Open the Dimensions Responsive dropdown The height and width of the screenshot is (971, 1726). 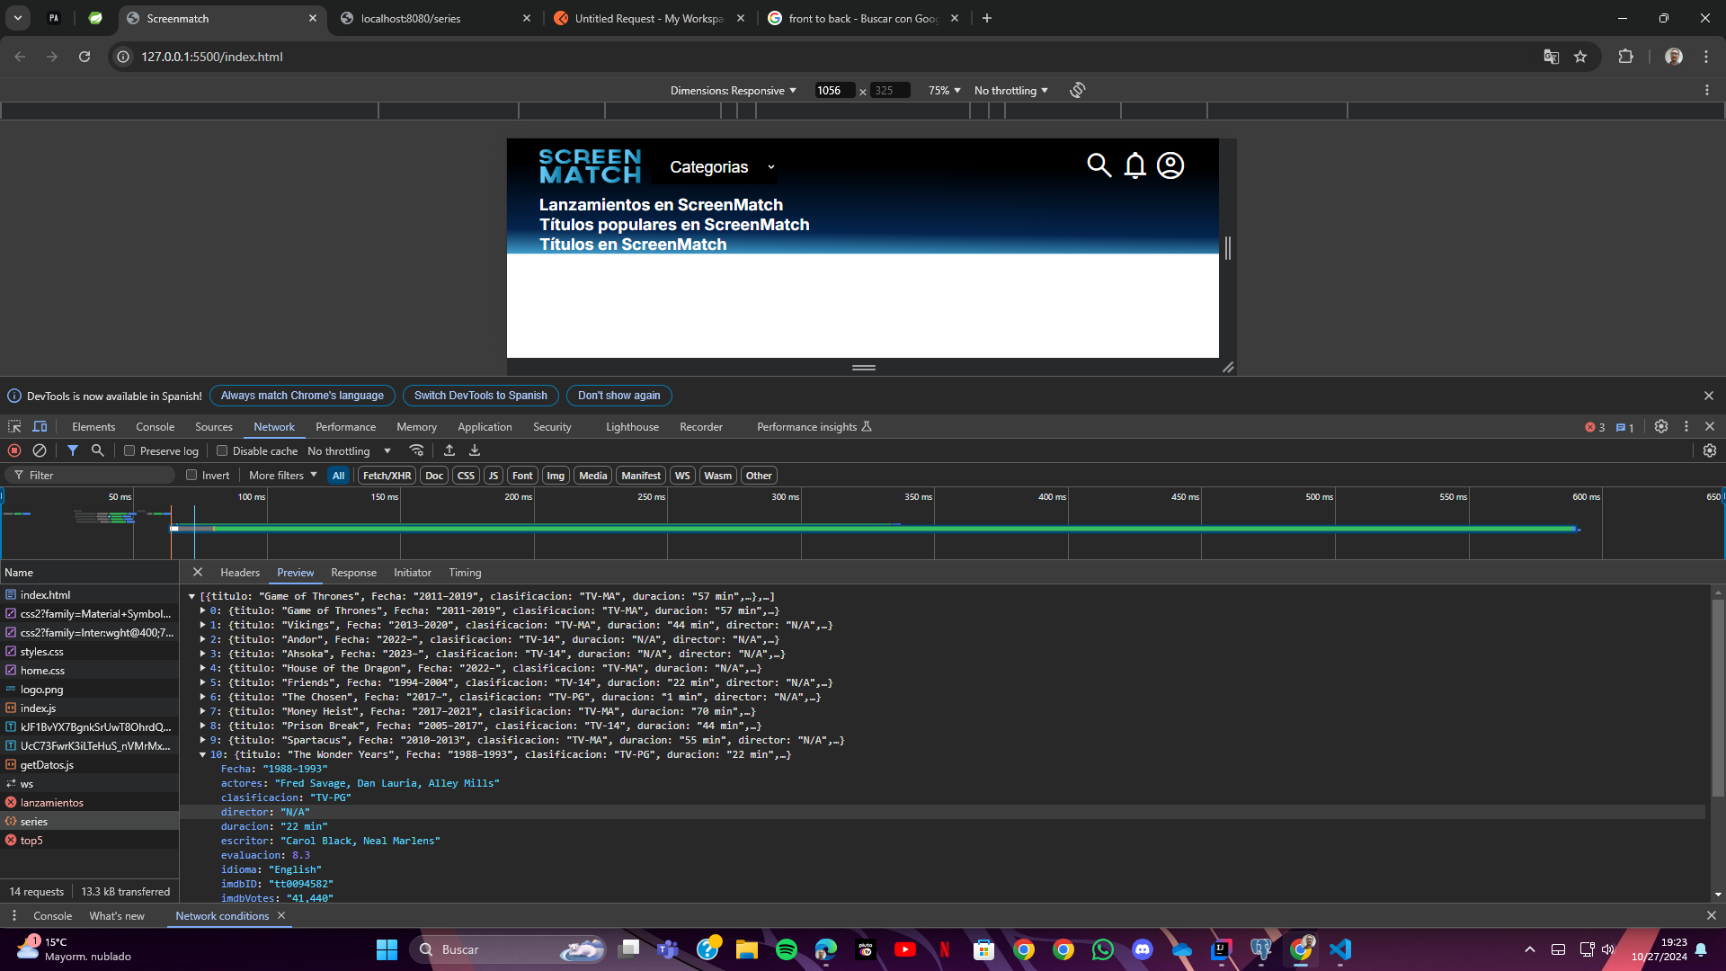(734, 91)
